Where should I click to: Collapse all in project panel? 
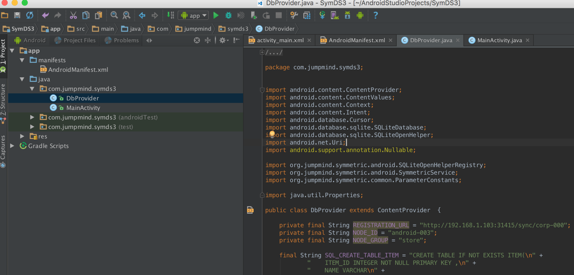pos(207,40)
